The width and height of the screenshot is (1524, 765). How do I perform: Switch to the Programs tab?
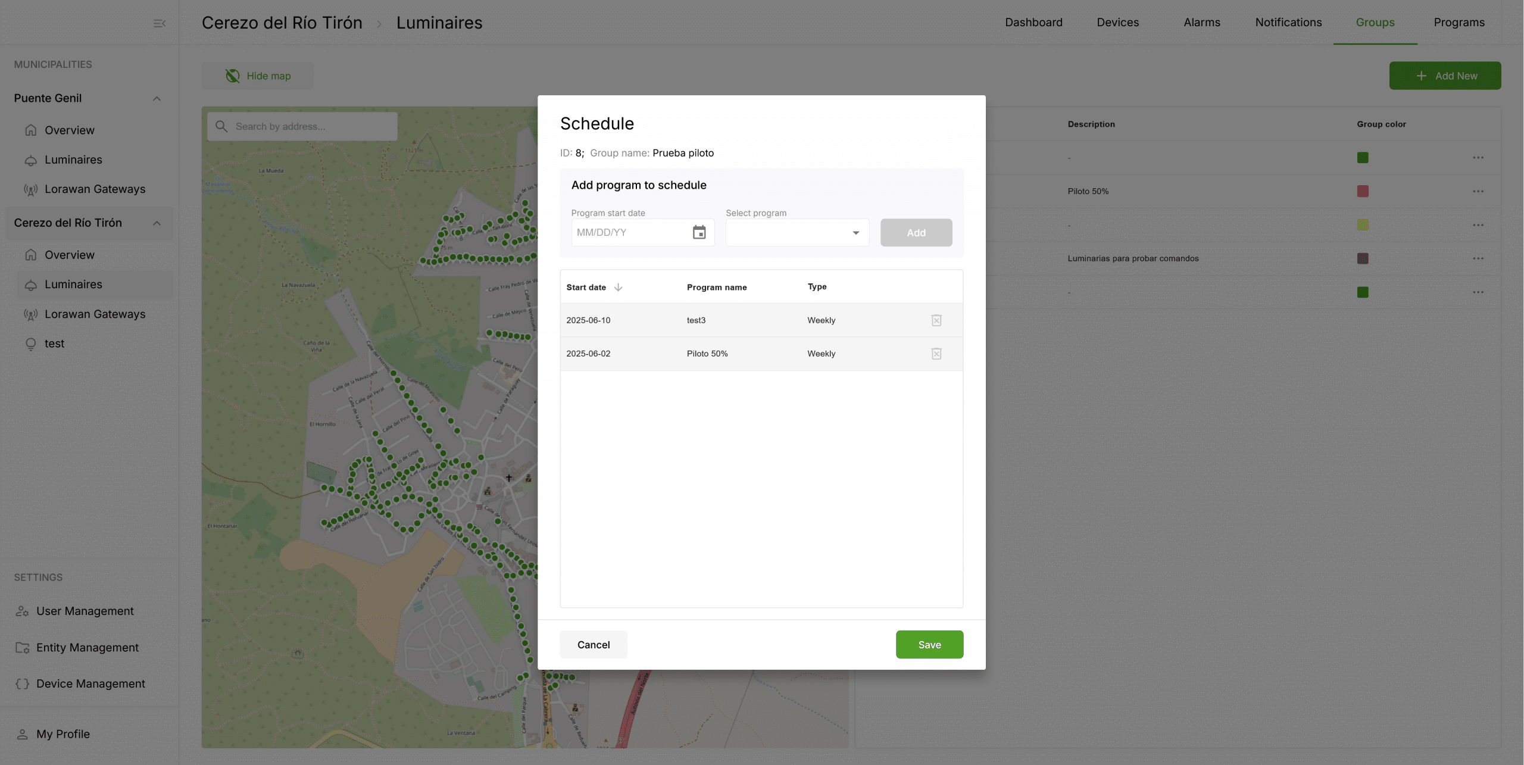[1459, 22]
